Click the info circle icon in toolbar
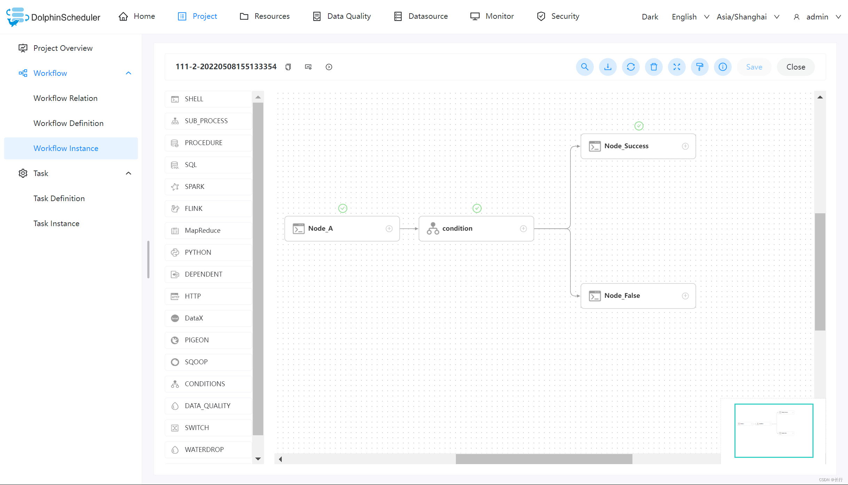The height and width of the screenshot is (485, 848). [x=723, y=66]
